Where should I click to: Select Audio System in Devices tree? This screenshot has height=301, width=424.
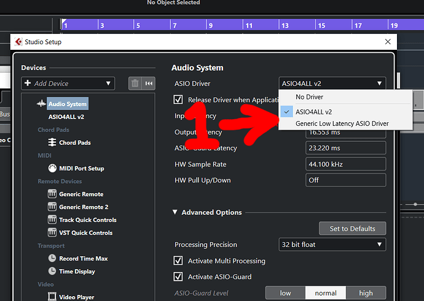(x=68, y=104)
